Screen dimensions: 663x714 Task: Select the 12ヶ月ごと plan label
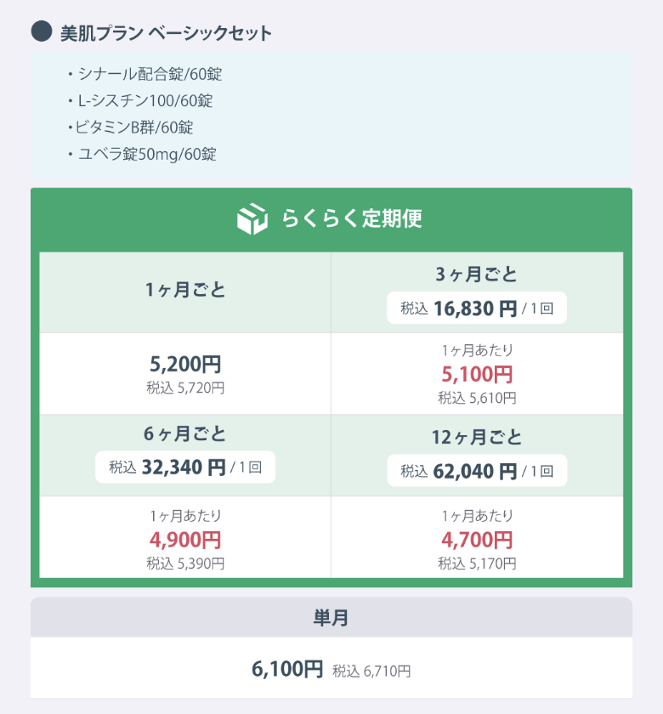pyautogui.click(x=476, y=438)
